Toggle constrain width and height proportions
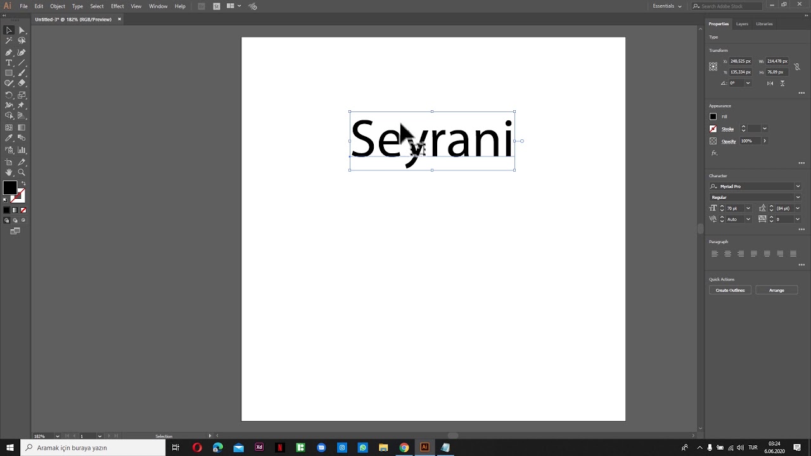 [x=797, y=66]
